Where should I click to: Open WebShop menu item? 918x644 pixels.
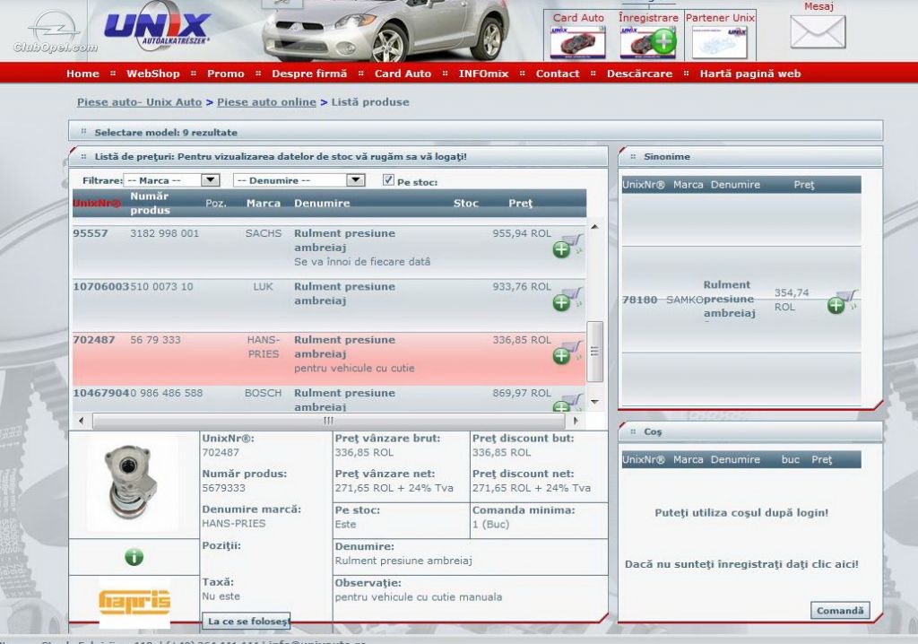click(152, 74)
